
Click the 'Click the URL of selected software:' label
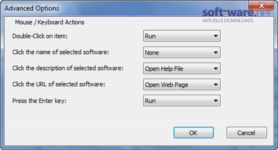coord(59,84)
